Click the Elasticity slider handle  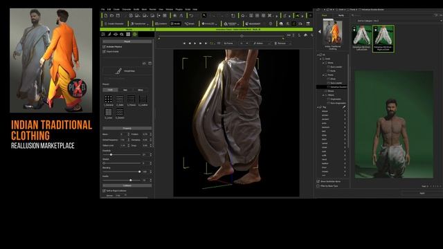(111, 155)
